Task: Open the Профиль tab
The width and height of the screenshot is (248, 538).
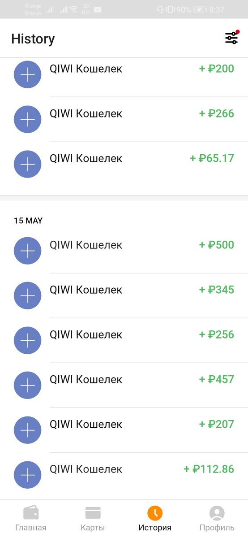Action: click(x=217, y=519)
